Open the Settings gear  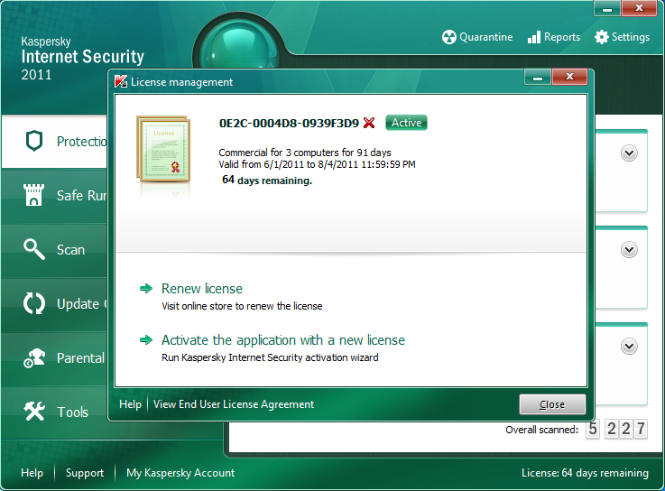(622, 37)
